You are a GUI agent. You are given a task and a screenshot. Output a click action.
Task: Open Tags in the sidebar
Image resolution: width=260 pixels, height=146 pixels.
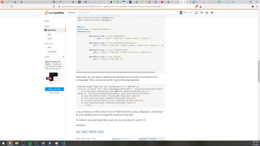49,34
